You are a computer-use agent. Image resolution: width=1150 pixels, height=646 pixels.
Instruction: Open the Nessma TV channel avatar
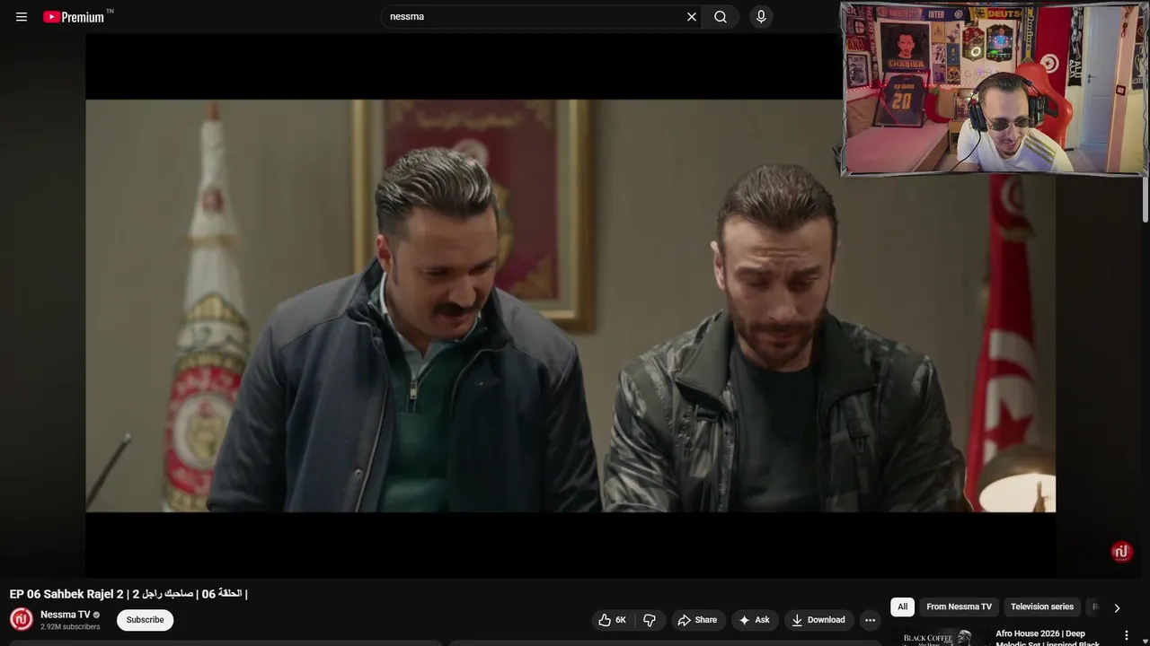[x=22, y=620]
